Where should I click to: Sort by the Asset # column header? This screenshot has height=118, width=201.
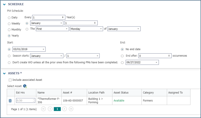coord(67,93)
